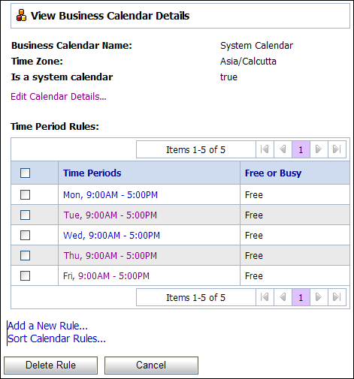This screenshot has width=354, height=379.
Task: Click previous-page arrow in bottom pagination
Action: pyautogui.click(x=283, y=297)
